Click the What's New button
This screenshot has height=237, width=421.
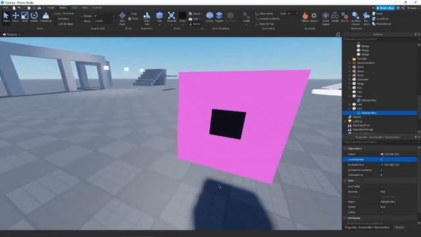(385, 8)
